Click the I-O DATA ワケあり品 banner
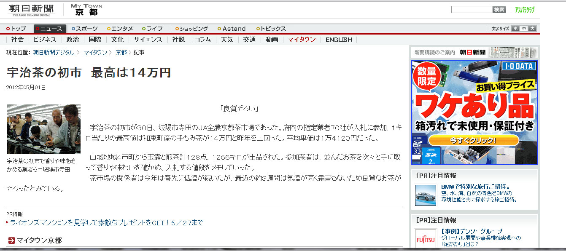This screenshot has height=251, width=566. coord(474,112)
